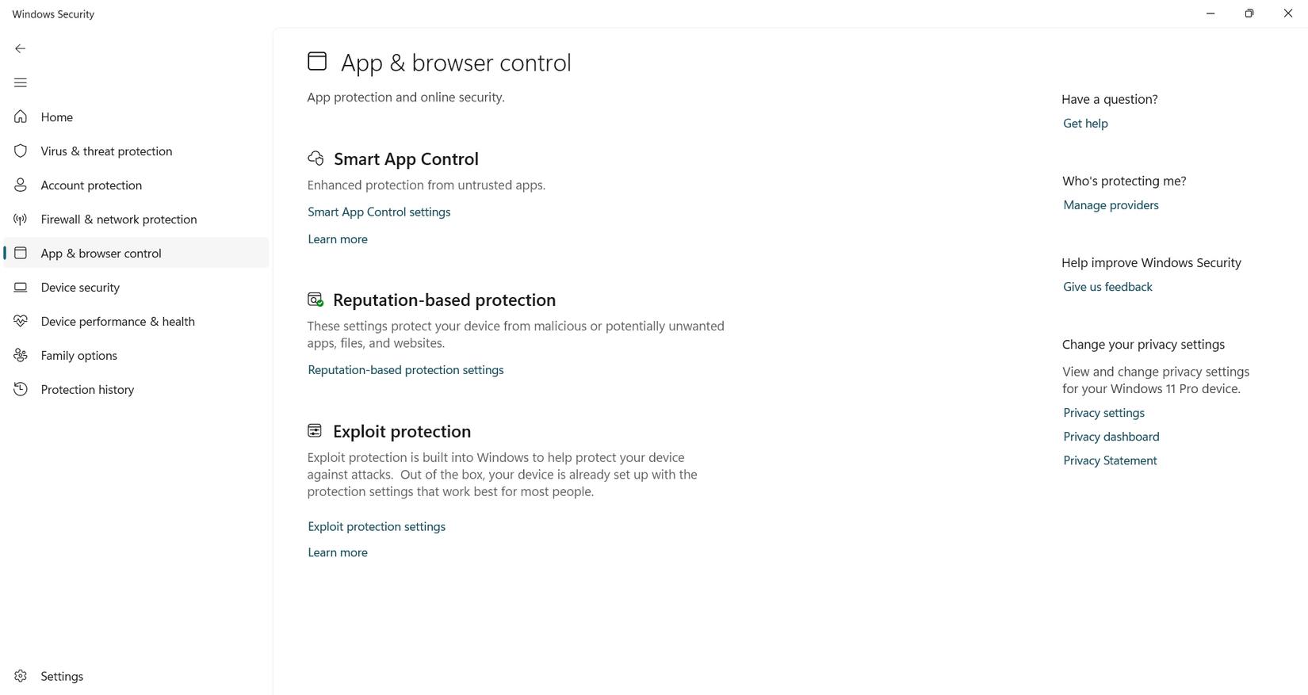Open Reputation-based protection settings link
Screen dimensions: 1308x695
pos(405,370)
